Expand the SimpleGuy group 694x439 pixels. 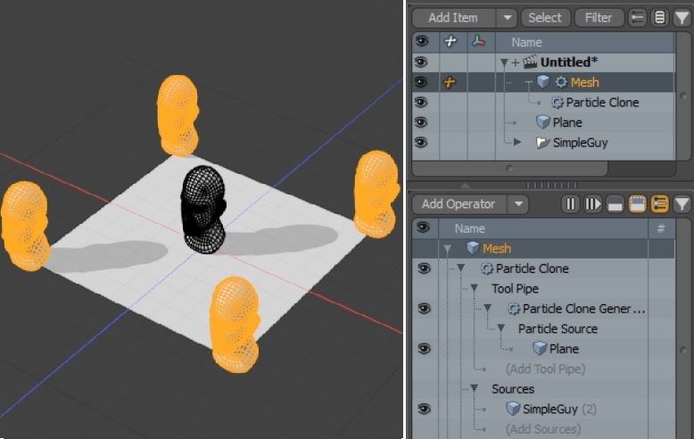tap(517, 142)
